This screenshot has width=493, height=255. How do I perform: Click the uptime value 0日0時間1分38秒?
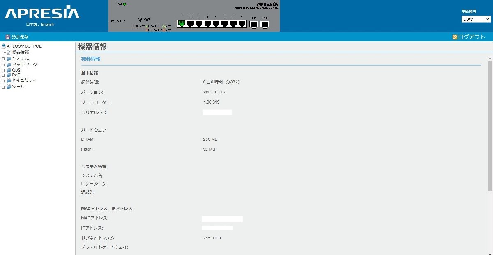(222, 82)
